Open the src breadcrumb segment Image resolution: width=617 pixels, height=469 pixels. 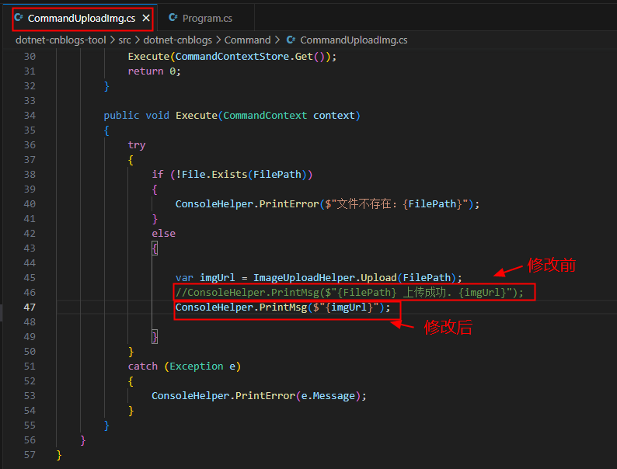click(x=124, y=40)
